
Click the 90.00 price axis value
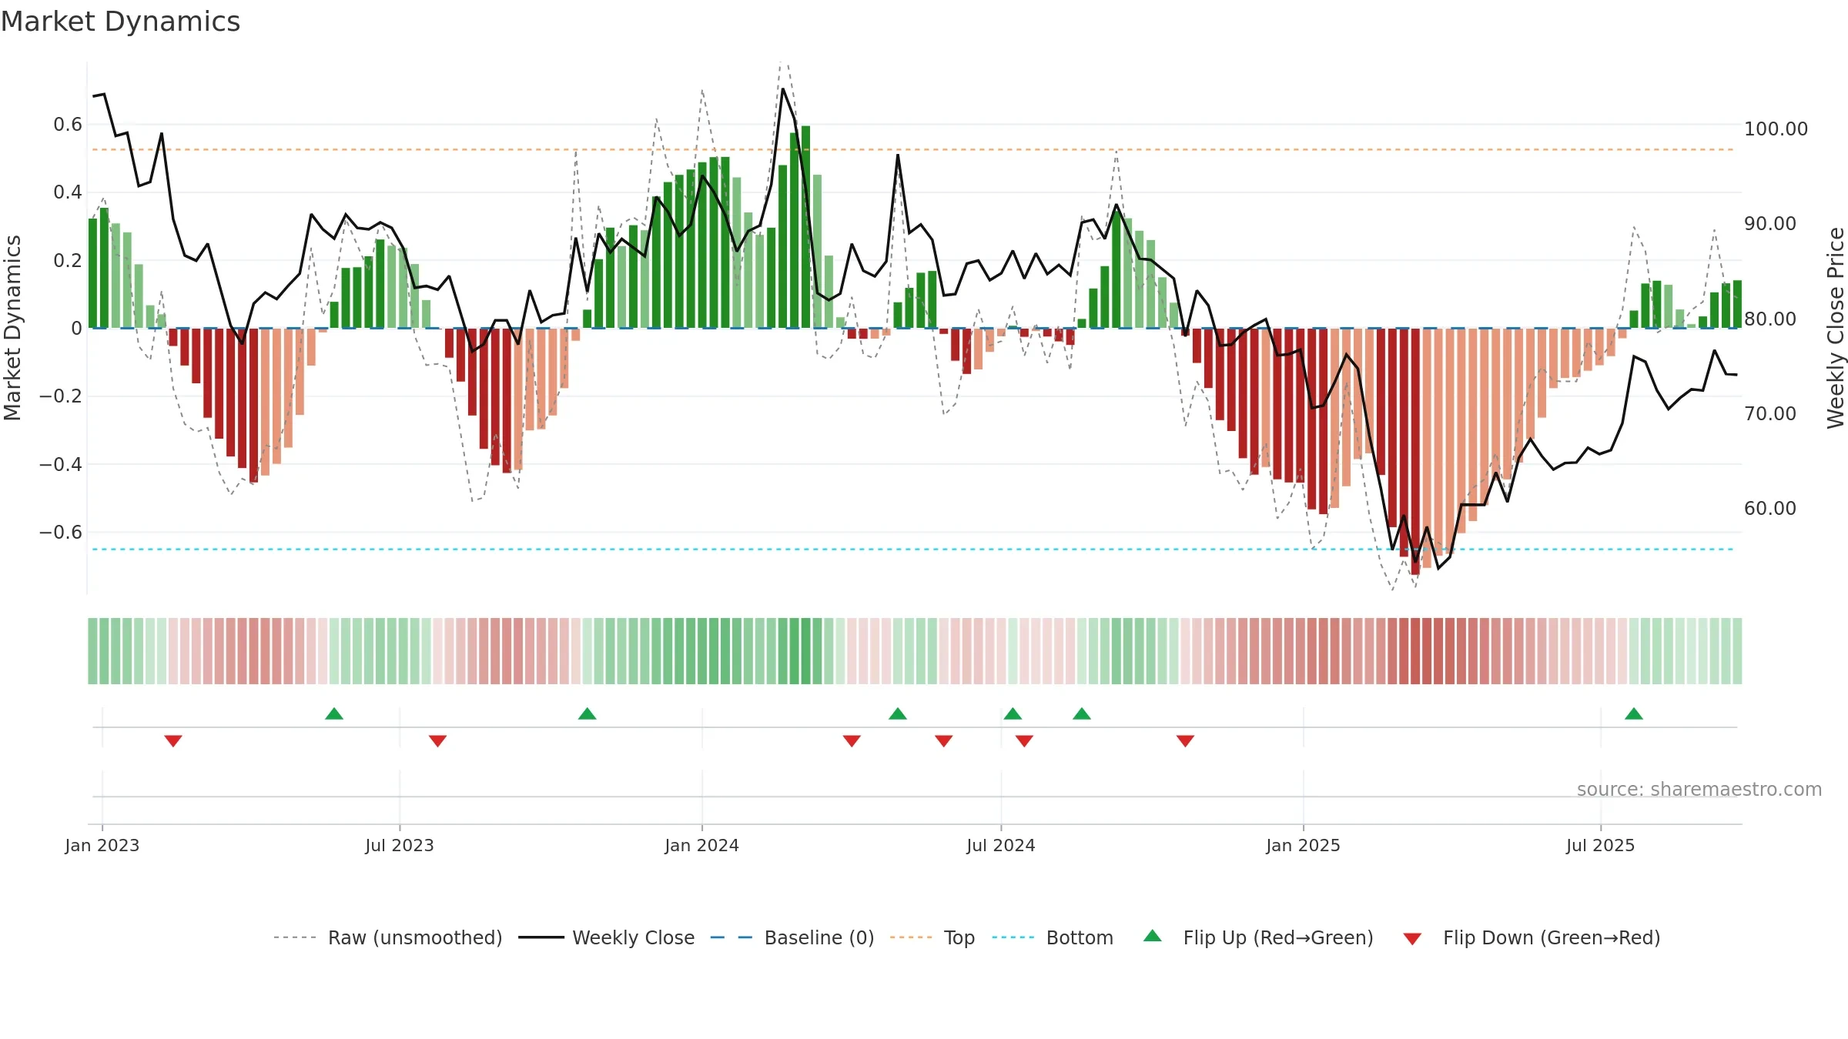pos(1770,223)
